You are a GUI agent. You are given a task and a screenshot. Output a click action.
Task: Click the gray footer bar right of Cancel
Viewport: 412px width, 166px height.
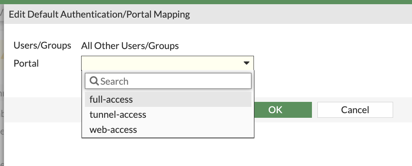[x=402, y=110]
